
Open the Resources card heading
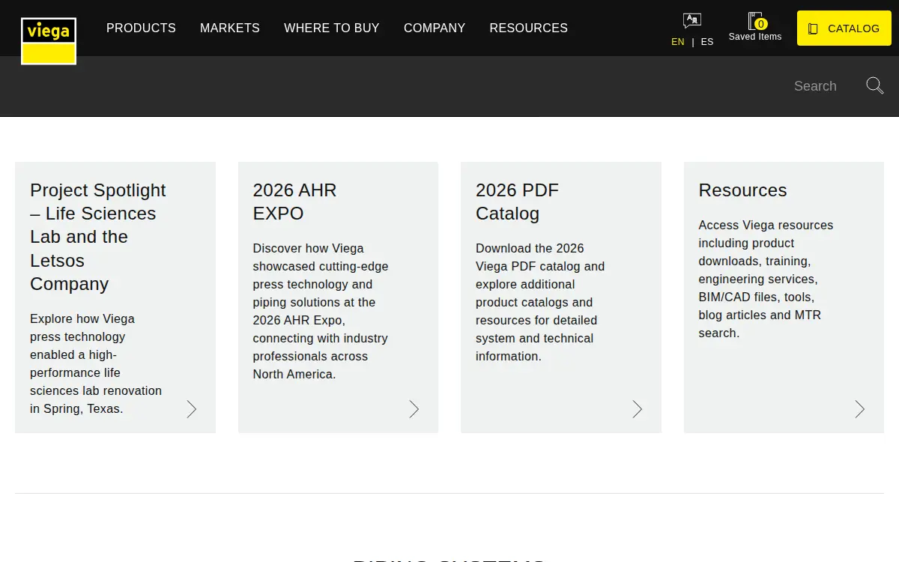tap(742, 190)
